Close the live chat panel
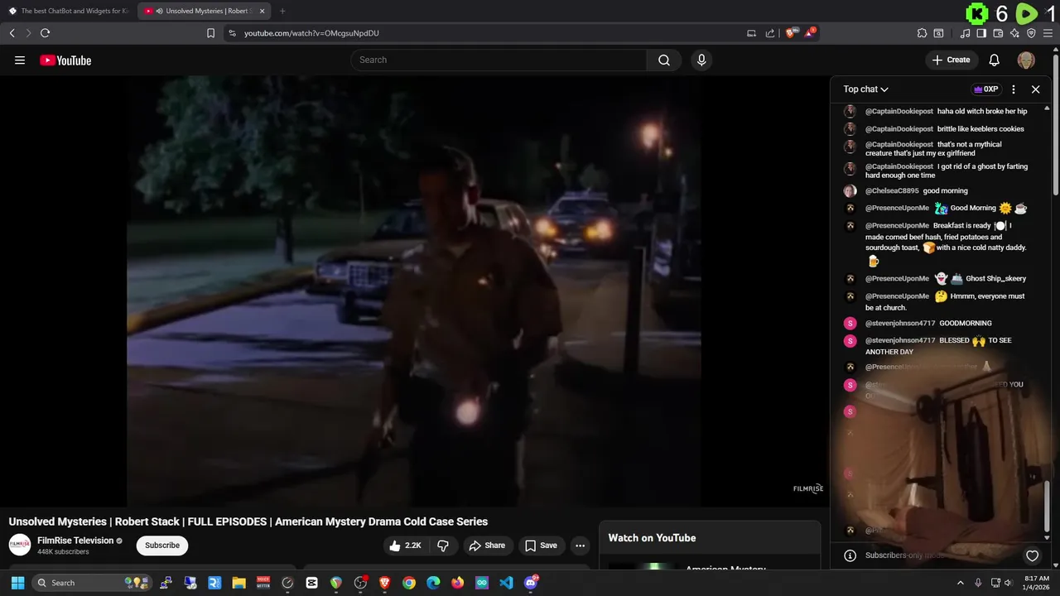1060x596 pixels. click(1035, 89)
